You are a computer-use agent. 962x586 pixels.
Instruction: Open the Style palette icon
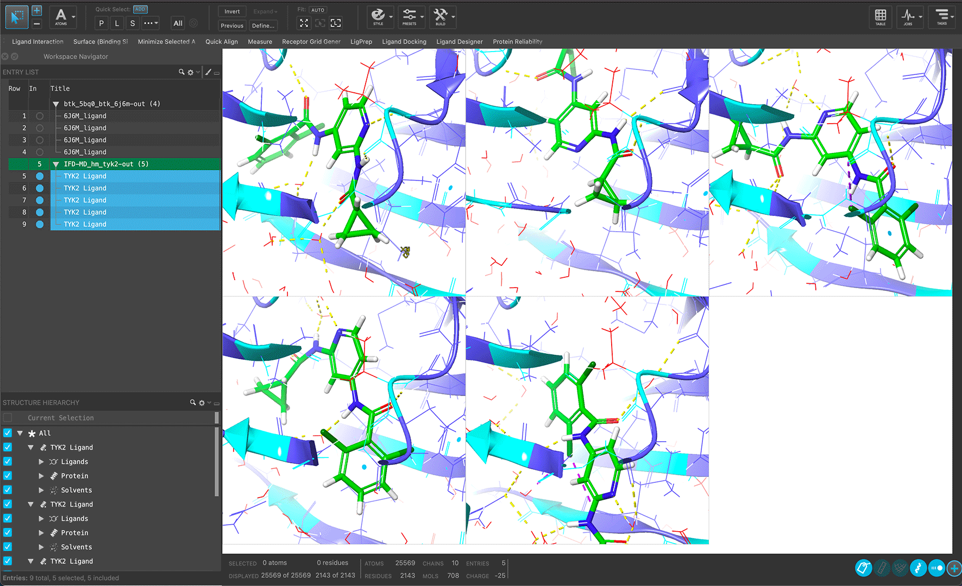(378, 17)
